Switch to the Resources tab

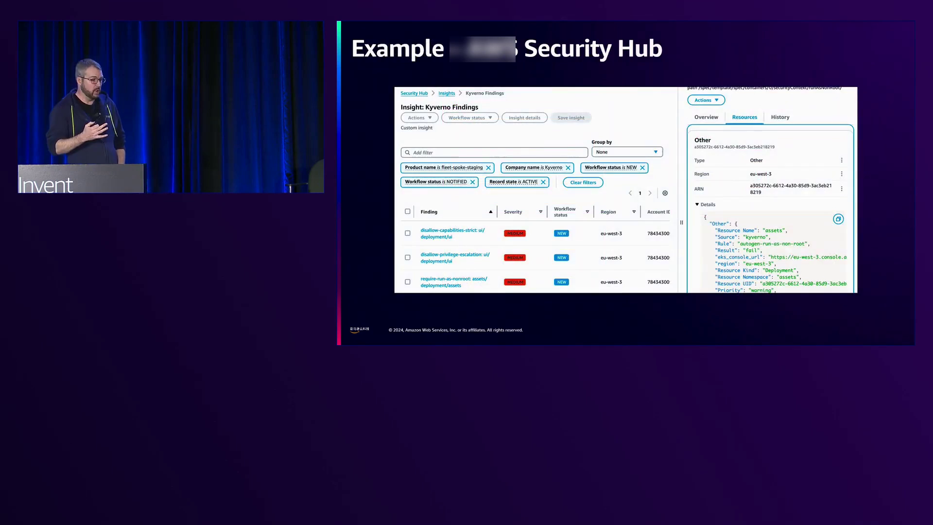744,117
